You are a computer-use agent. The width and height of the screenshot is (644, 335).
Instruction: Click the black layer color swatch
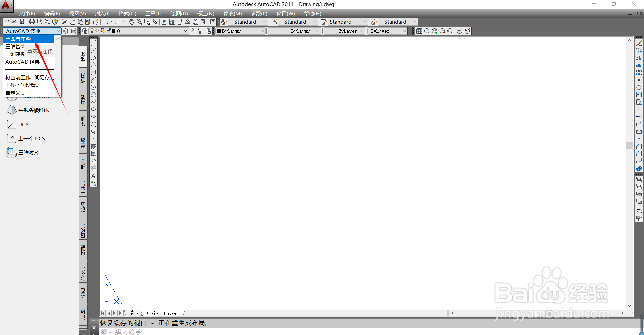114,31
